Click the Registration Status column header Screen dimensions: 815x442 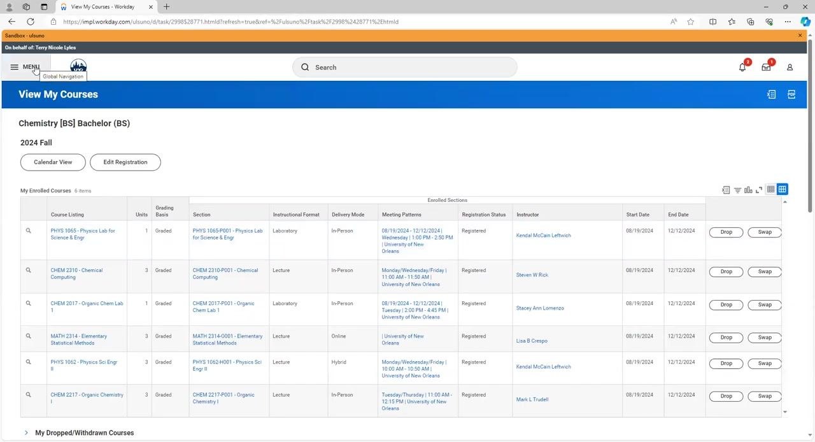[x=484, y=215]
